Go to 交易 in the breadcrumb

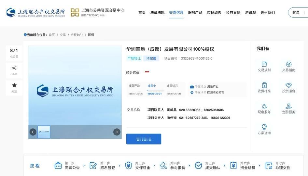[63, 35]
